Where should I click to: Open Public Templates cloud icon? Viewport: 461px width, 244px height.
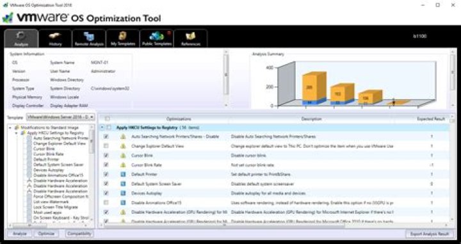(156, 36)
